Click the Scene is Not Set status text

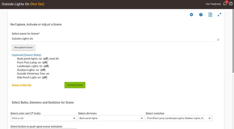click(x=21, y=85)
